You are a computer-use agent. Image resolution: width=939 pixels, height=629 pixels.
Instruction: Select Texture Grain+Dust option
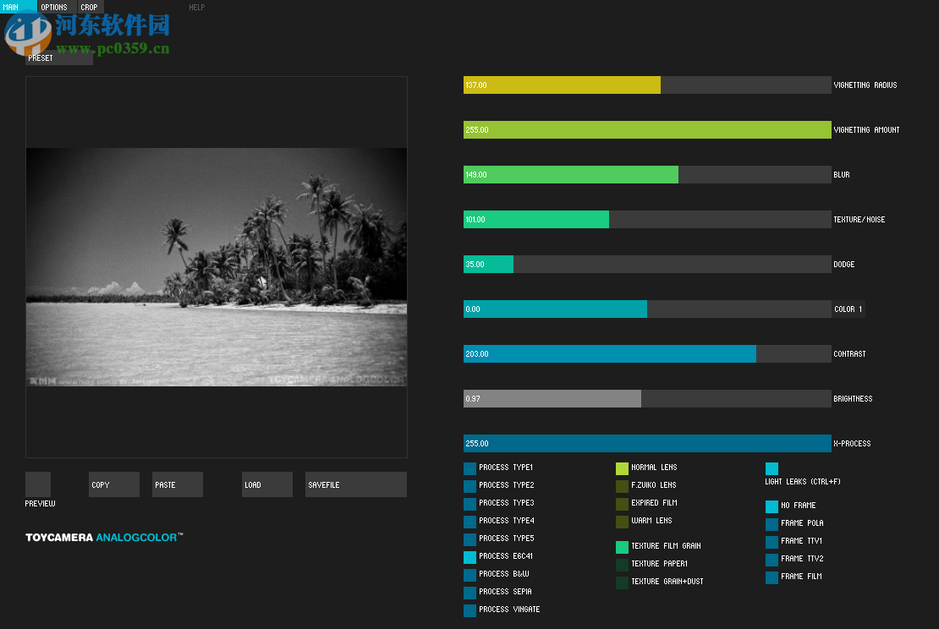[623, 583]
